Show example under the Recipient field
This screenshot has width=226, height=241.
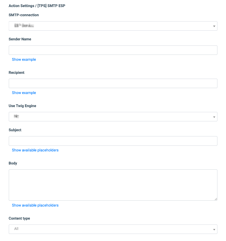coord(24,93)
